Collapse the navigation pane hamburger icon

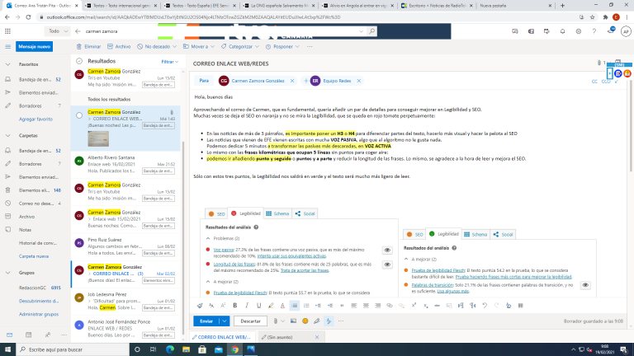pyautogui.click(x=8, y=47)
